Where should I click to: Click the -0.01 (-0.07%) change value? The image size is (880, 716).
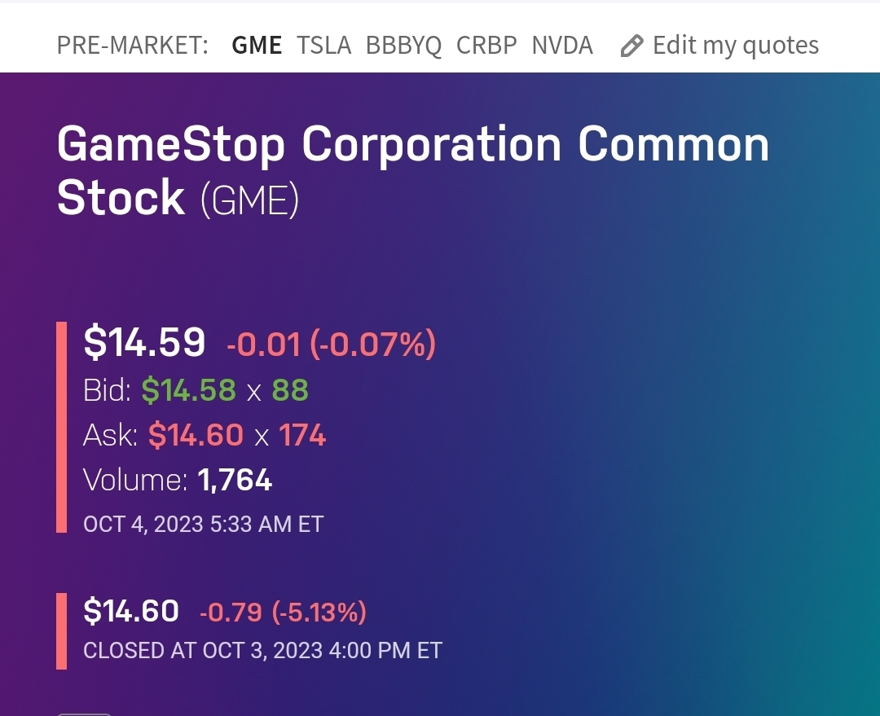(331, 345)
